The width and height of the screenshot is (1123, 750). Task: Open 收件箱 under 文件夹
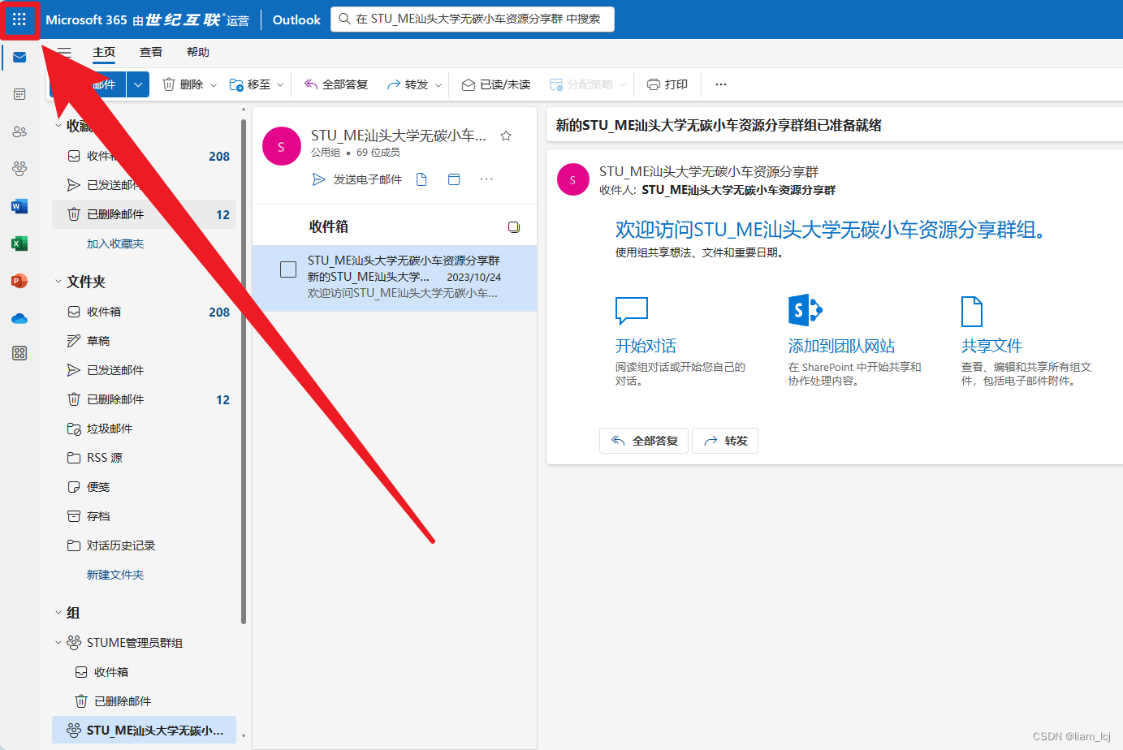[x=144, y=312]
